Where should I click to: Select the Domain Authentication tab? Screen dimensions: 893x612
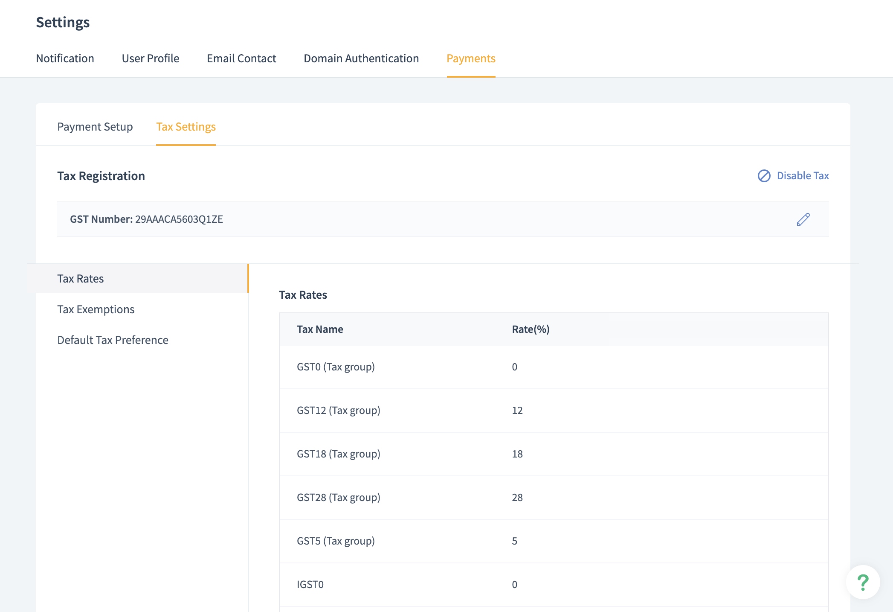coord(361,58)
